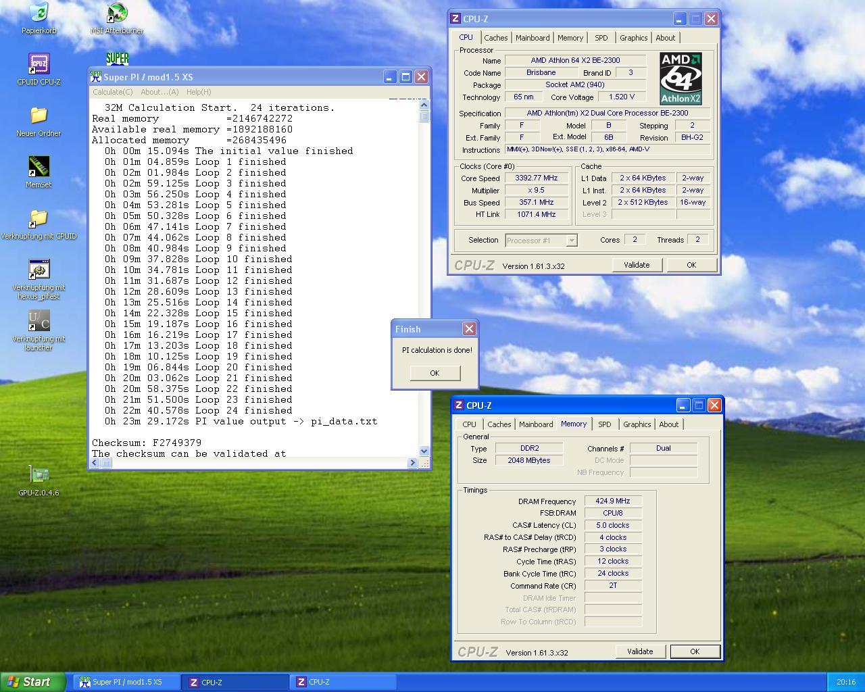Select first CPU-Z taskbar button
865x692 pixels.
[x=237, y=683]
